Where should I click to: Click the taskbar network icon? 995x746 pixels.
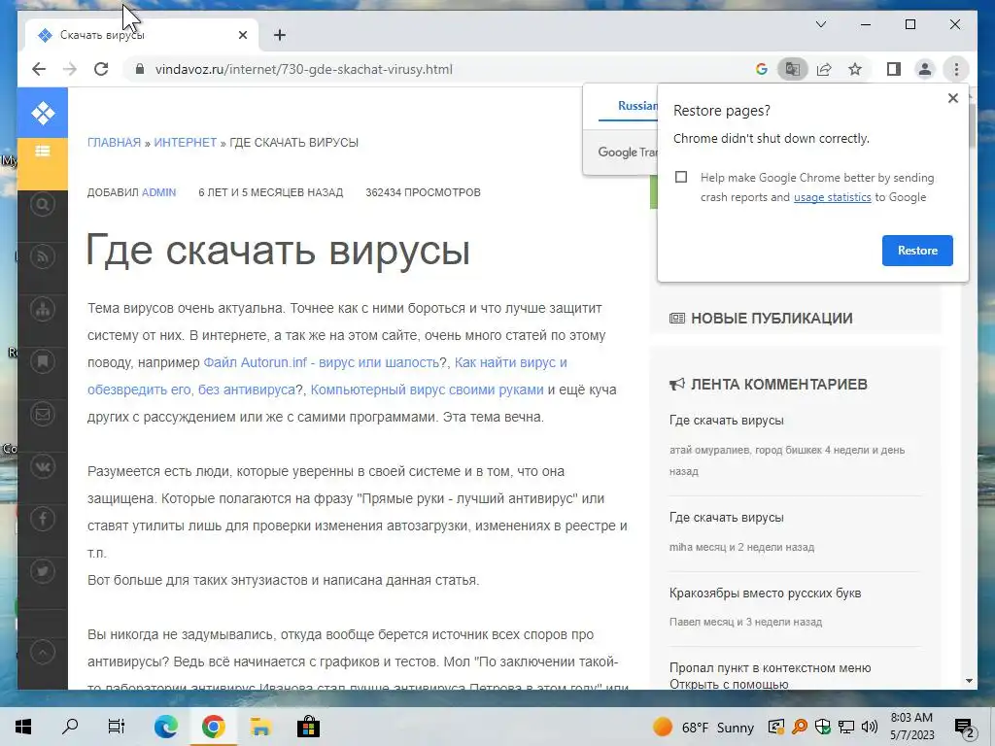(846, 727)
